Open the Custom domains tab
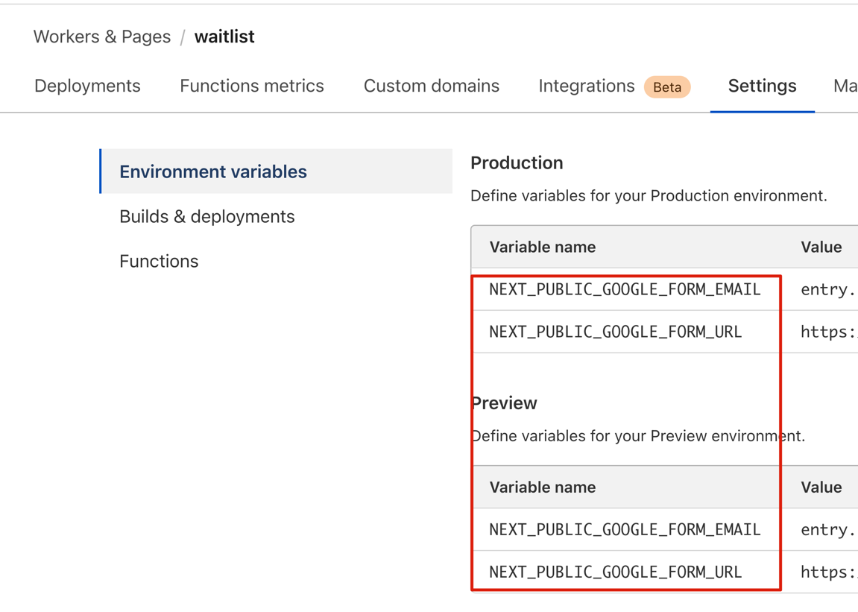Viewport: 858px width, 612px height. pos(432,86)
